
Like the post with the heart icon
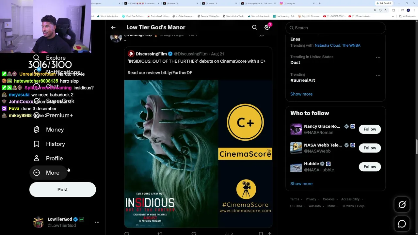pyautogui.click(x=194, y=233)
